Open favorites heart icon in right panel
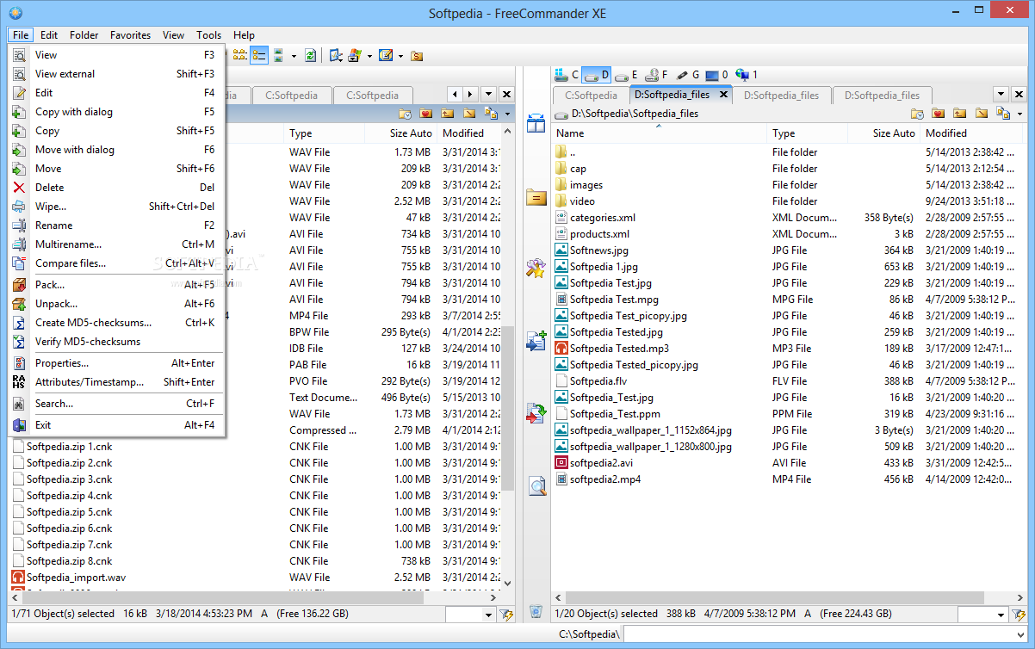The height and width of the screenshot is (649, 1035). pos(939,114)
